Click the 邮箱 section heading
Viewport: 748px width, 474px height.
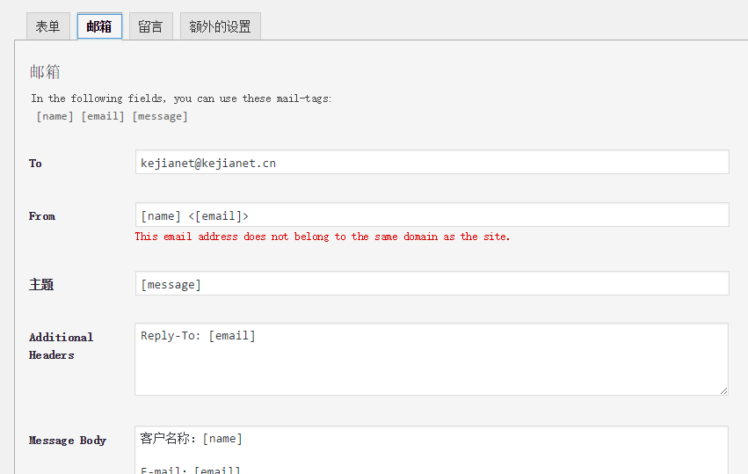(45, 72)
